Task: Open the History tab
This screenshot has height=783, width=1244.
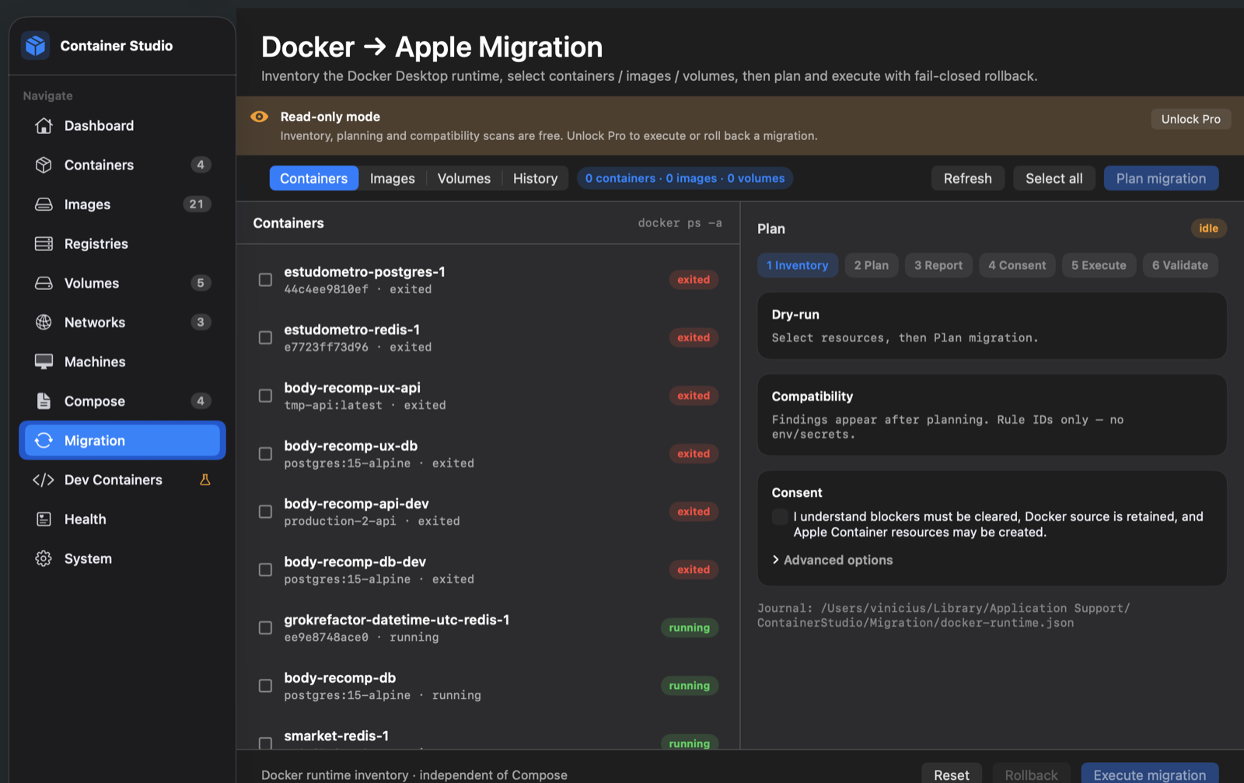Action: [535, 178]
